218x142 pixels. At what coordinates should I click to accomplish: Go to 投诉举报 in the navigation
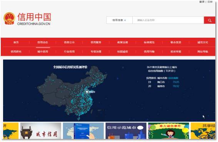176,52
